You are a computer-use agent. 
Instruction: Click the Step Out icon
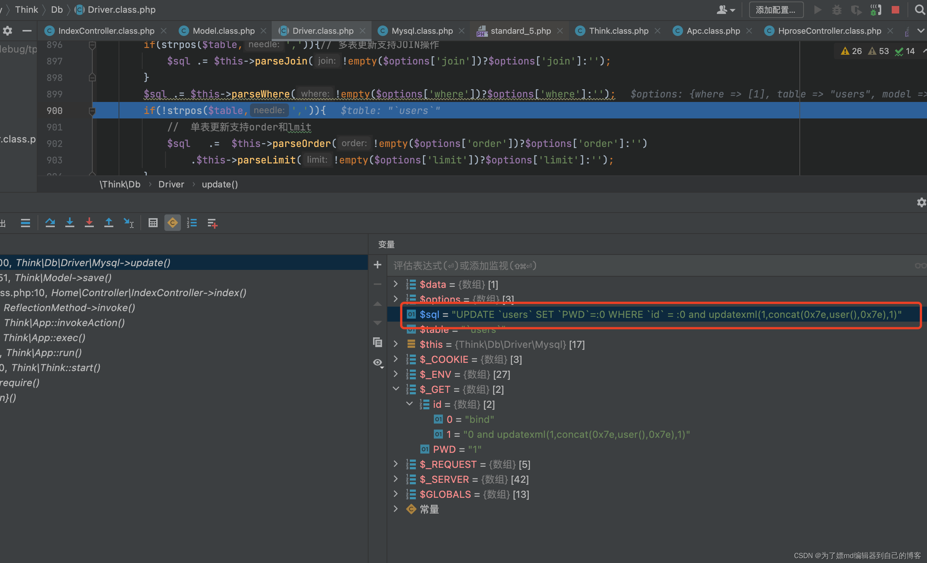109,223
